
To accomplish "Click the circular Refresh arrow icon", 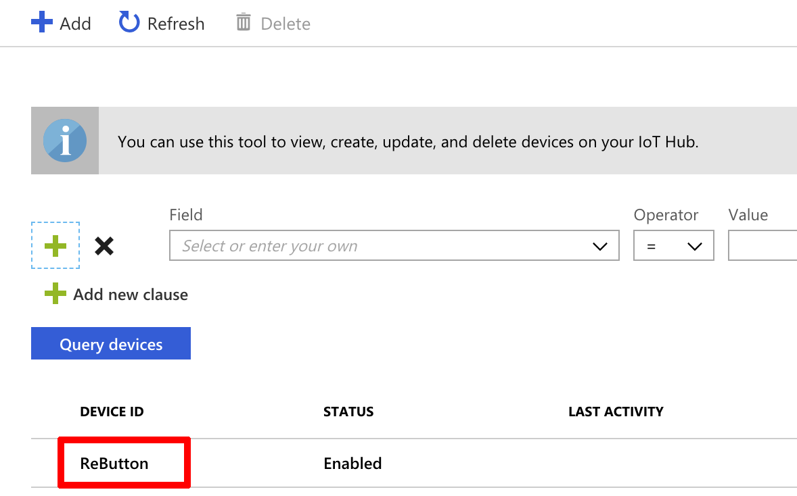I will [x=129, y=22].
